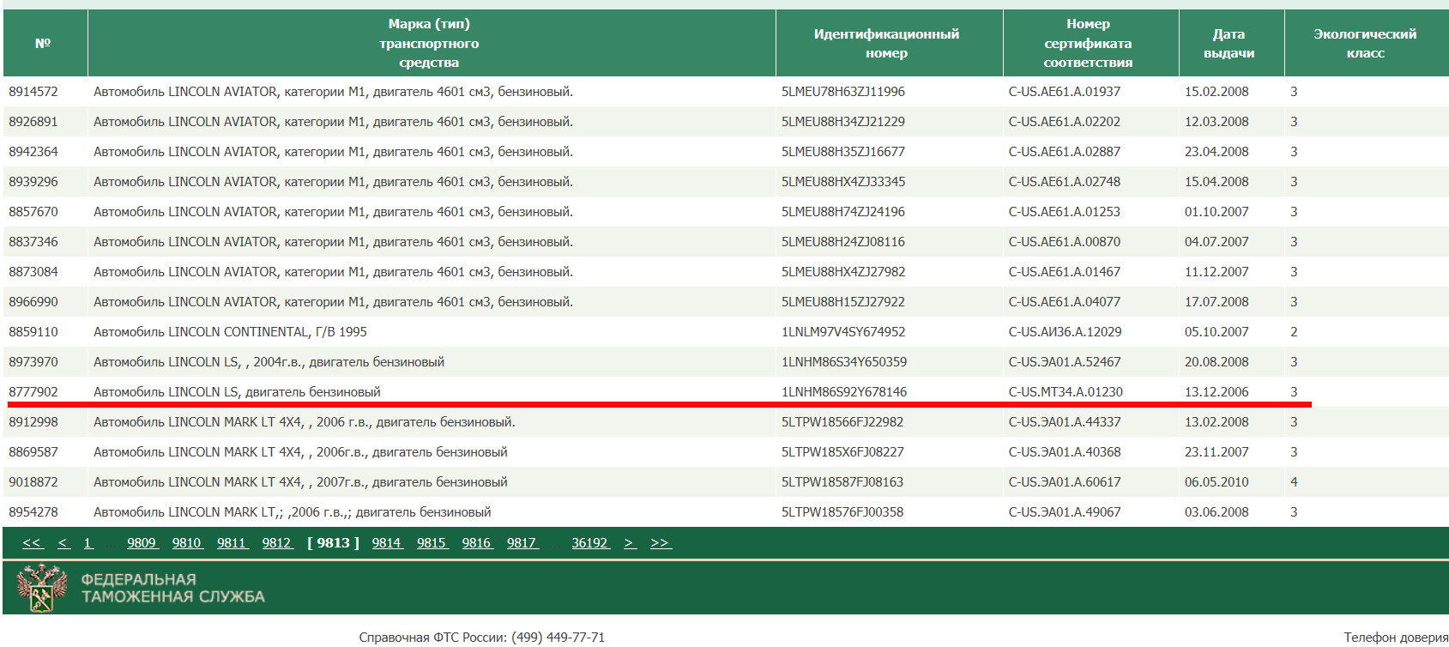
Task: Click the Federal Customs Service emblem logo
Action: 41,588
